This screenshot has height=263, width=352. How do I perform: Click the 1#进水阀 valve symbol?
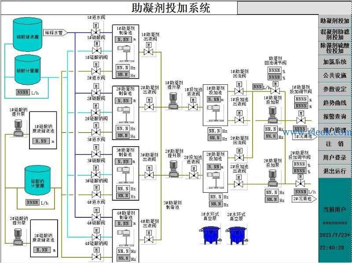[x=96, y=30]
